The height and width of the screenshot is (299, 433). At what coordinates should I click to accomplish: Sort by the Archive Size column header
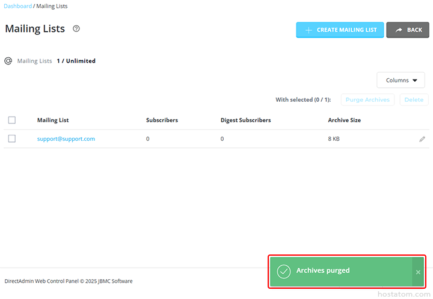click(x=344, y=120)
